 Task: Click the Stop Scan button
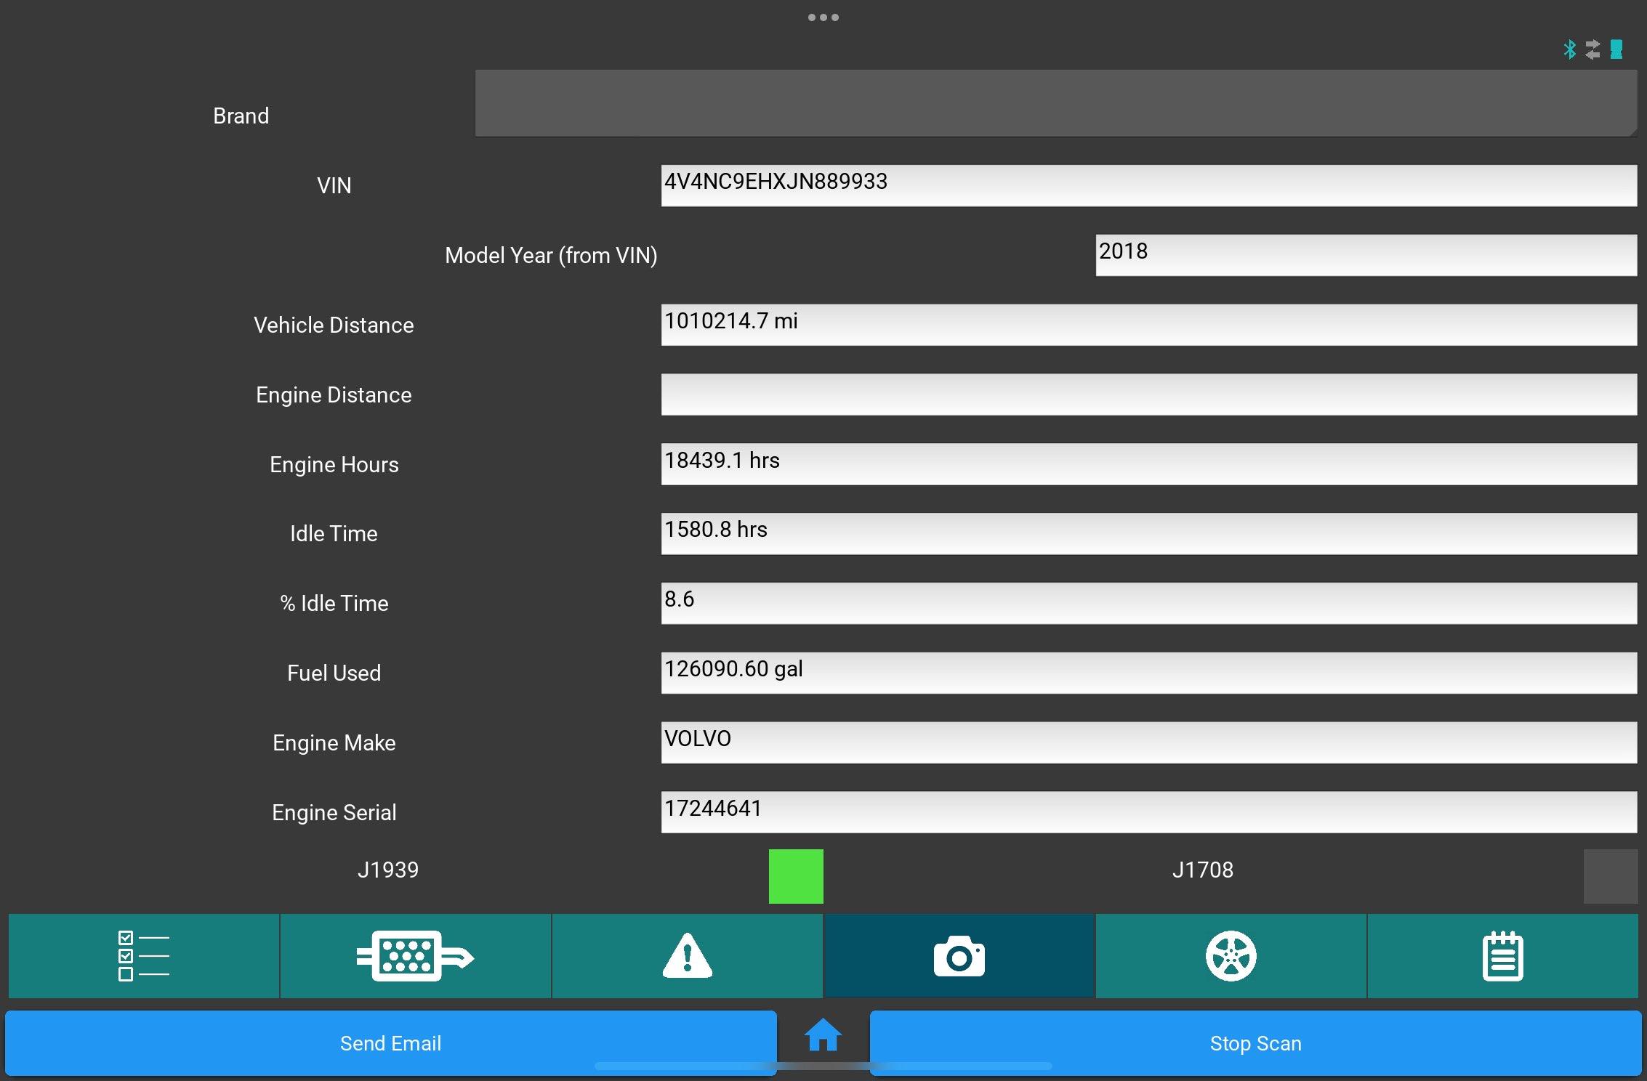coord(1255,1042)
